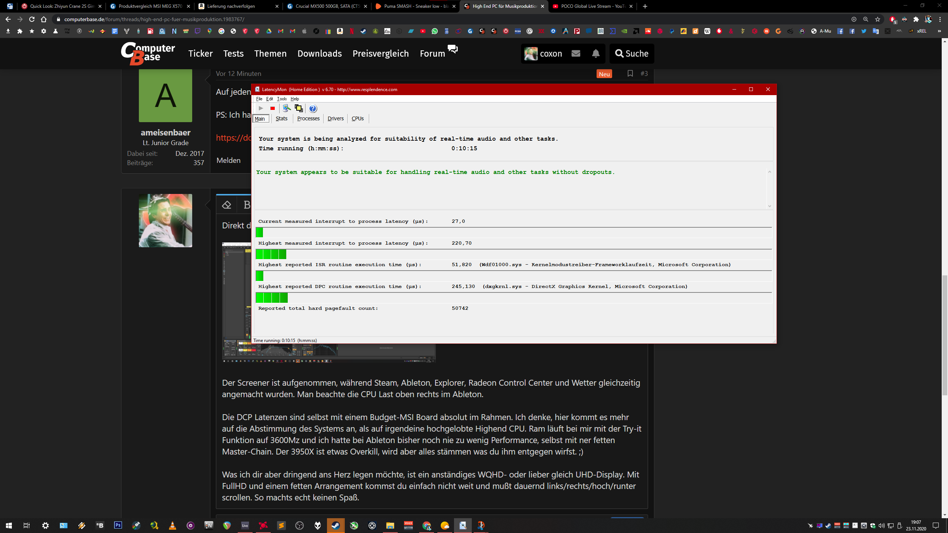Open the Forum link on ComputerBase
Image resolution: width=948 pixels, height=533 pixels.
tap(432, 54)
